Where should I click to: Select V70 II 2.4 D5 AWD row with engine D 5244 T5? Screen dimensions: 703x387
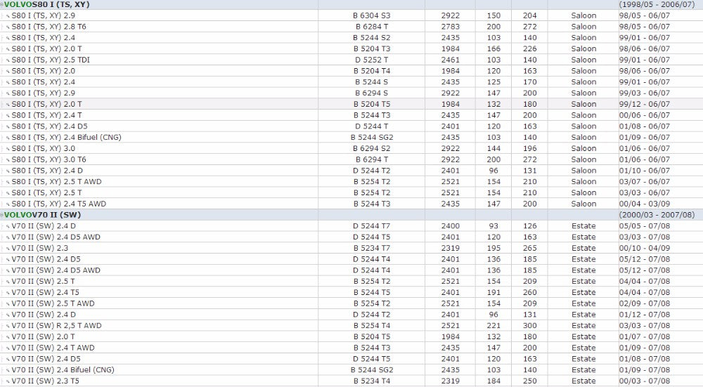(351, 237)
